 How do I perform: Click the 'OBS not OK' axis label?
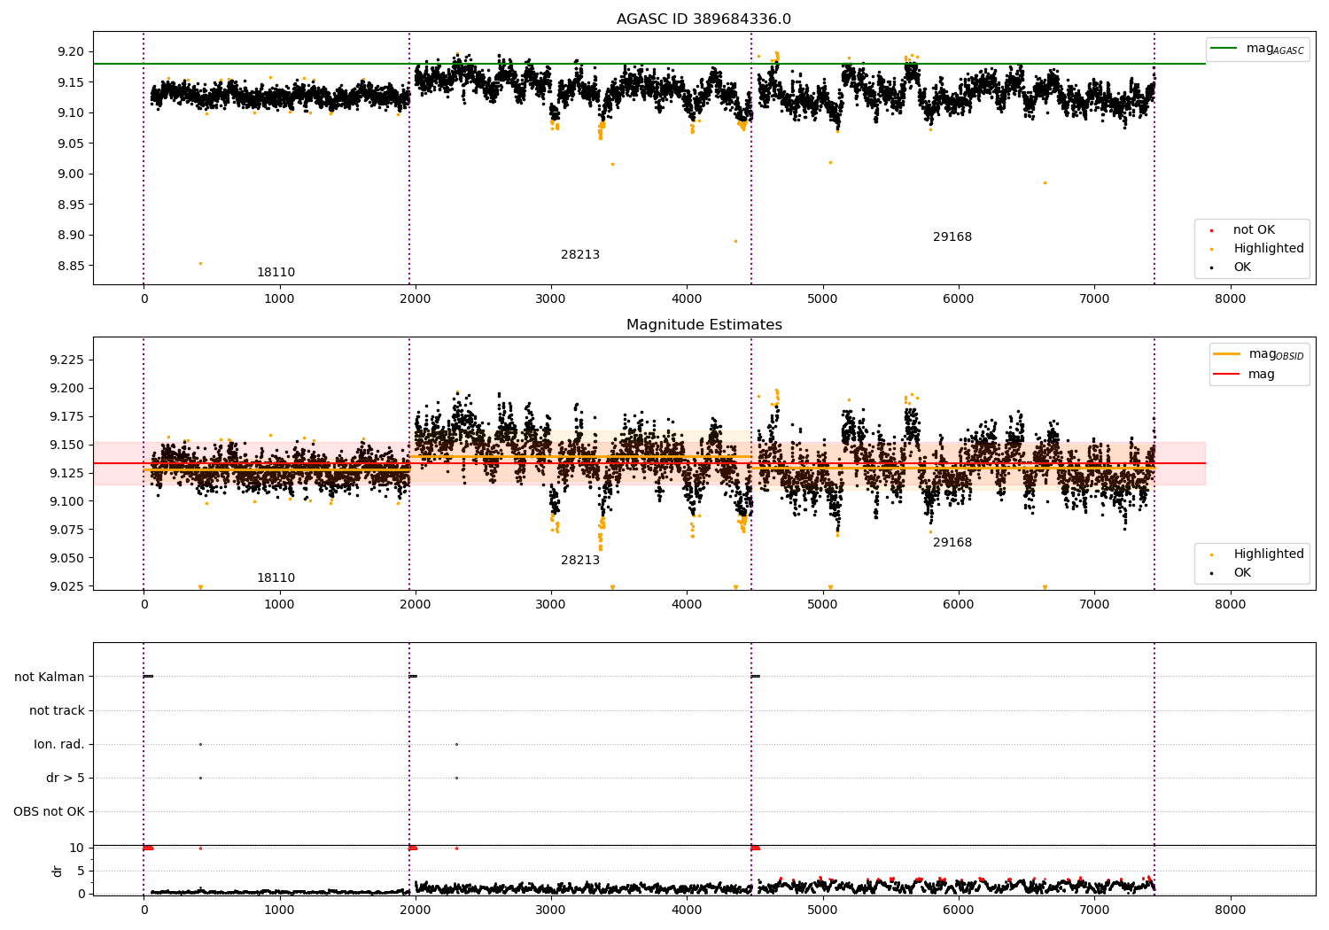point(50,812)
